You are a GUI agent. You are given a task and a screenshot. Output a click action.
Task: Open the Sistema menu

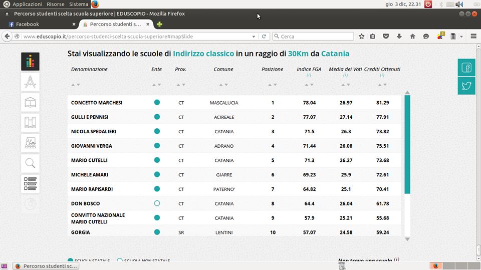click(79, 4)
